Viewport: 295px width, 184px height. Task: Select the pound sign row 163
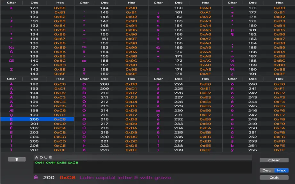pos(185,21)
